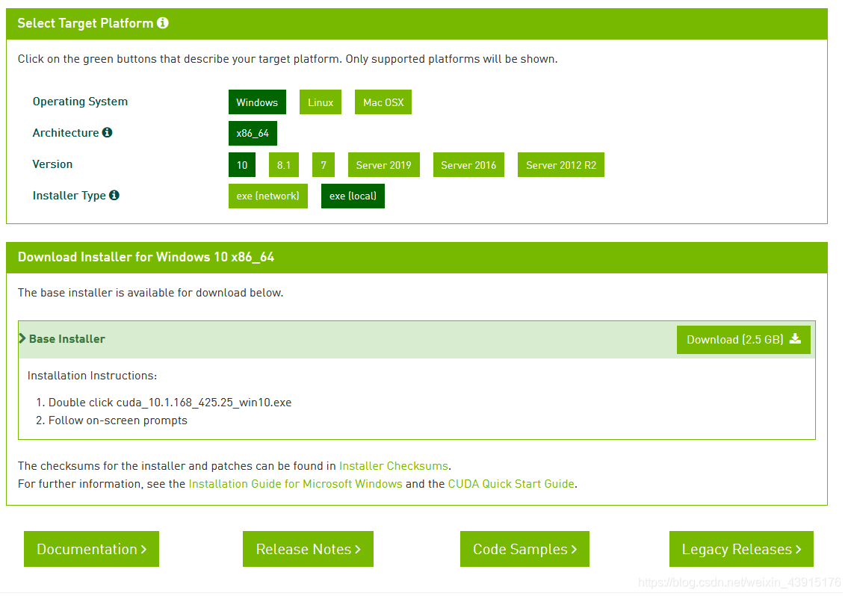Choose Windows version 7
The image size is (848, 596).
point(324,165)
